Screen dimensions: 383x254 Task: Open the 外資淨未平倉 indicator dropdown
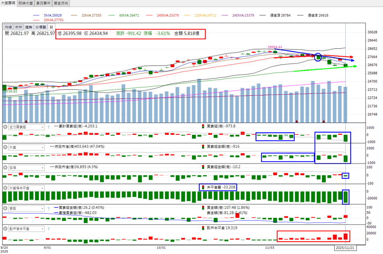26,188
